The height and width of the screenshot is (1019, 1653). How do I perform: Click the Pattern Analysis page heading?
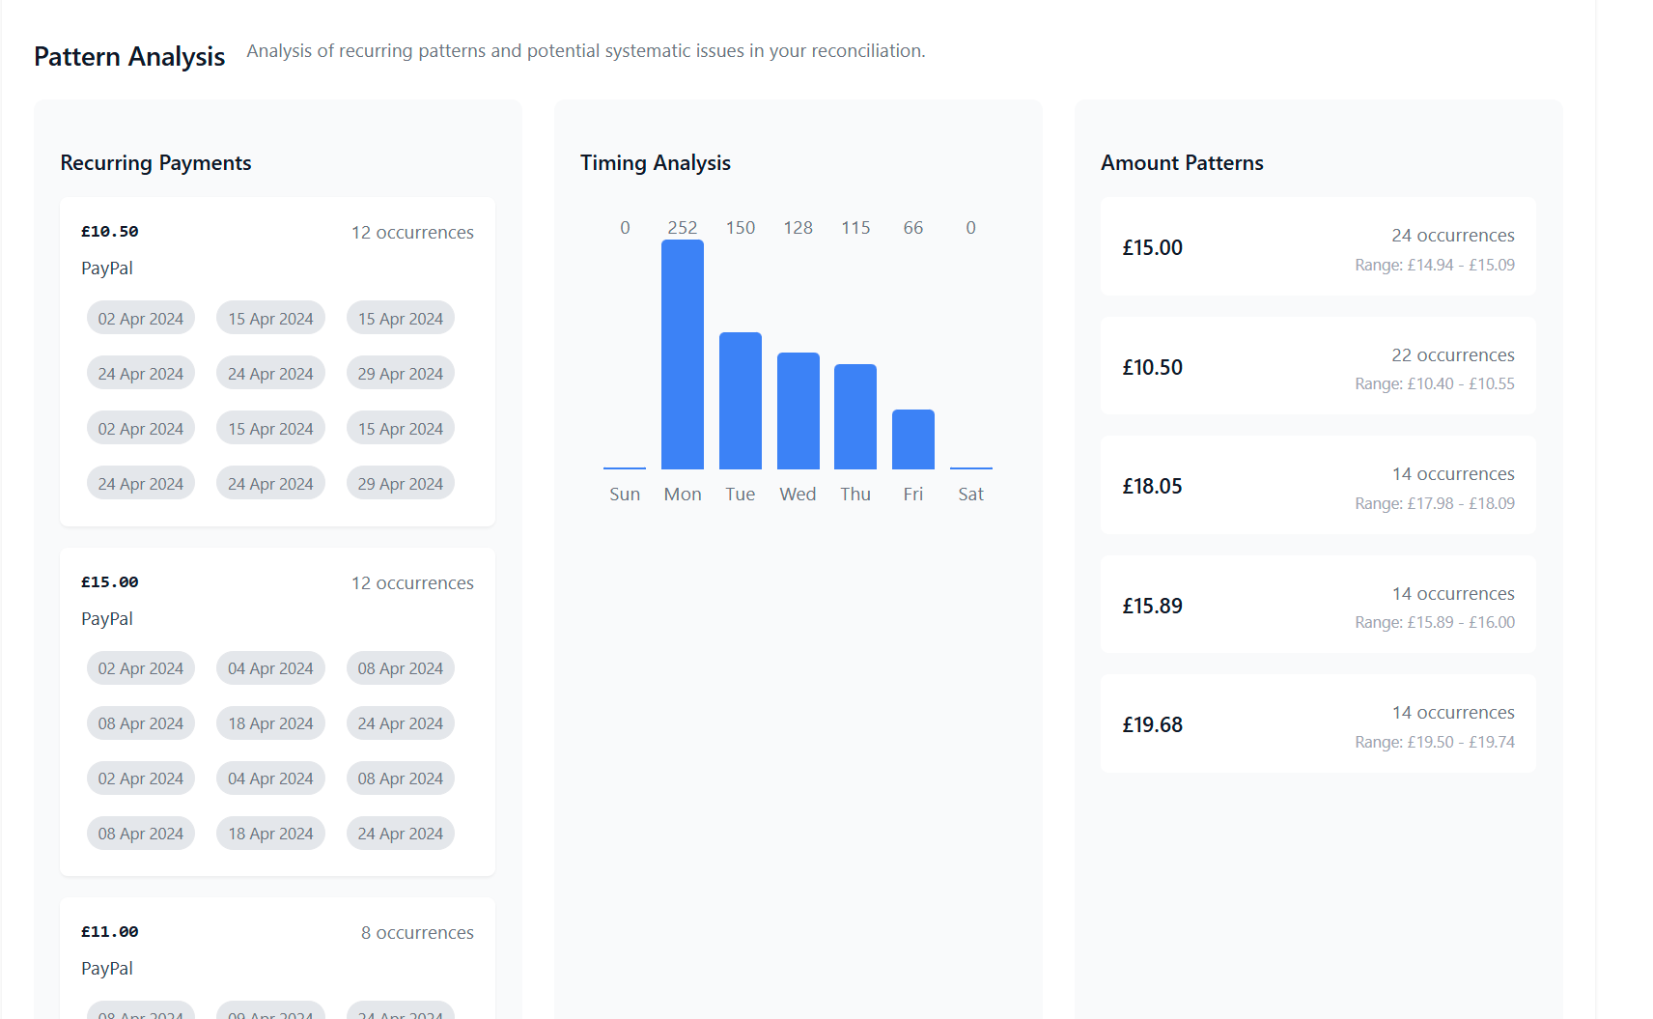coord(129,57)
